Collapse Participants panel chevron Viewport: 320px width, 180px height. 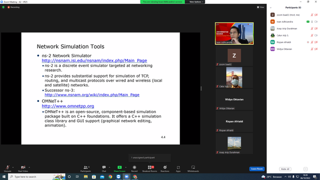pyautogui.click(x=270, y=8)
